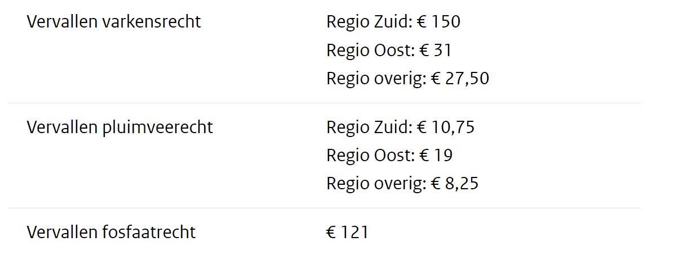Click 'Regio Oost' text in the varkensrecht row
Viewport: 682px width, 255px height.
(370, 50)
